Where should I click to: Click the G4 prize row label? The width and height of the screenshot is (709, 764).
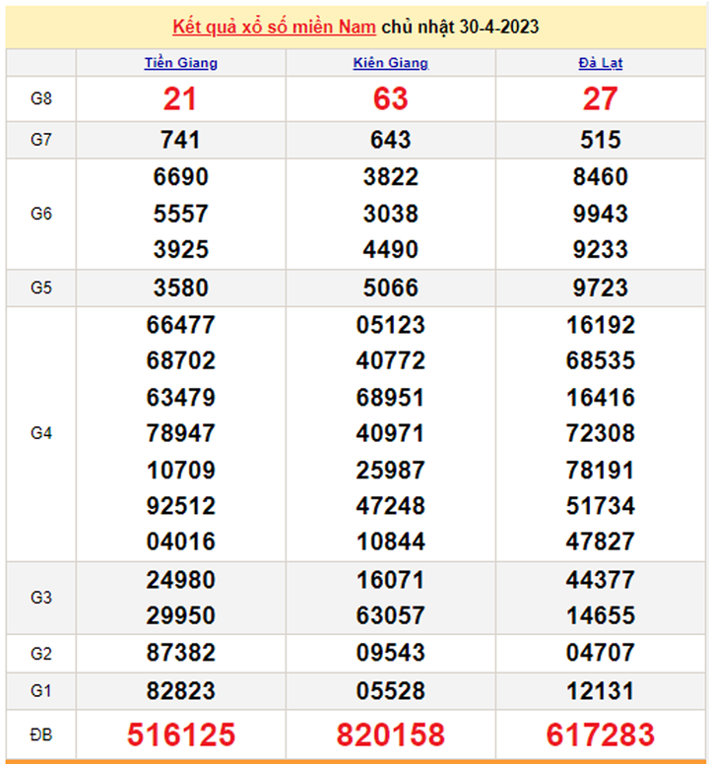[40, 433]
